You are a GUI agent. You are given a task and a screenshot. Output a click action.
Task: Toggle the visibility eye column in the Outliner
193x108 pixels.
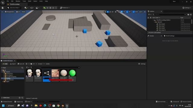148,18
